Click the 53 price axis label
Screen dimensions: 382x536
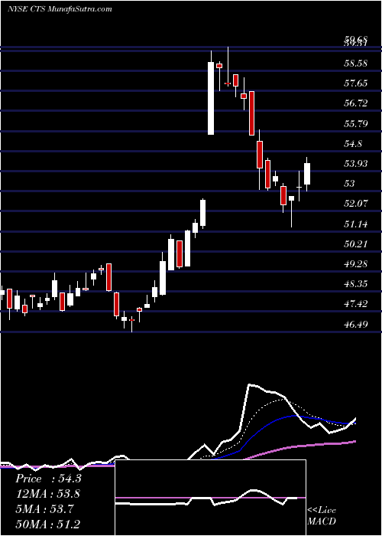(x=350, y=184)
